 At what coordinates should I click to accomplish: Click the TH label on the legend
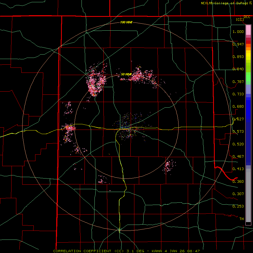(x=241, y=219)
